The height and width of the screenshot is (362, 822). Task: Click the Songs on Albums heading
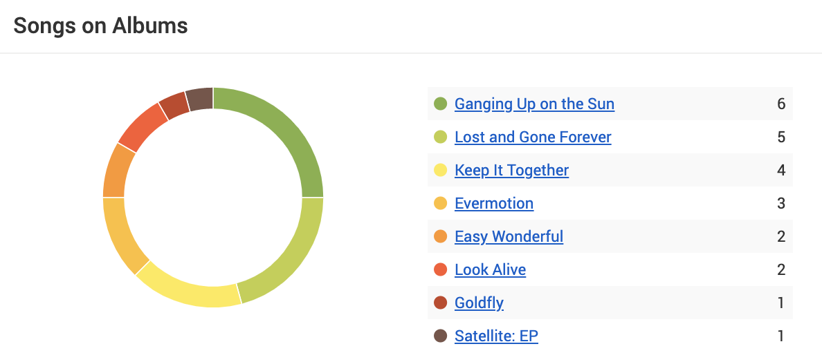pyautogui.click(x=101, y=26)
